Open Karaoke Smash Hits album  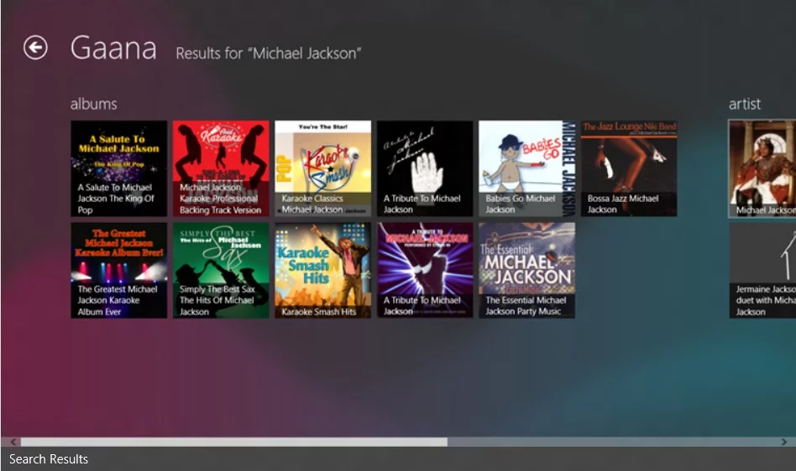point(323,271)
